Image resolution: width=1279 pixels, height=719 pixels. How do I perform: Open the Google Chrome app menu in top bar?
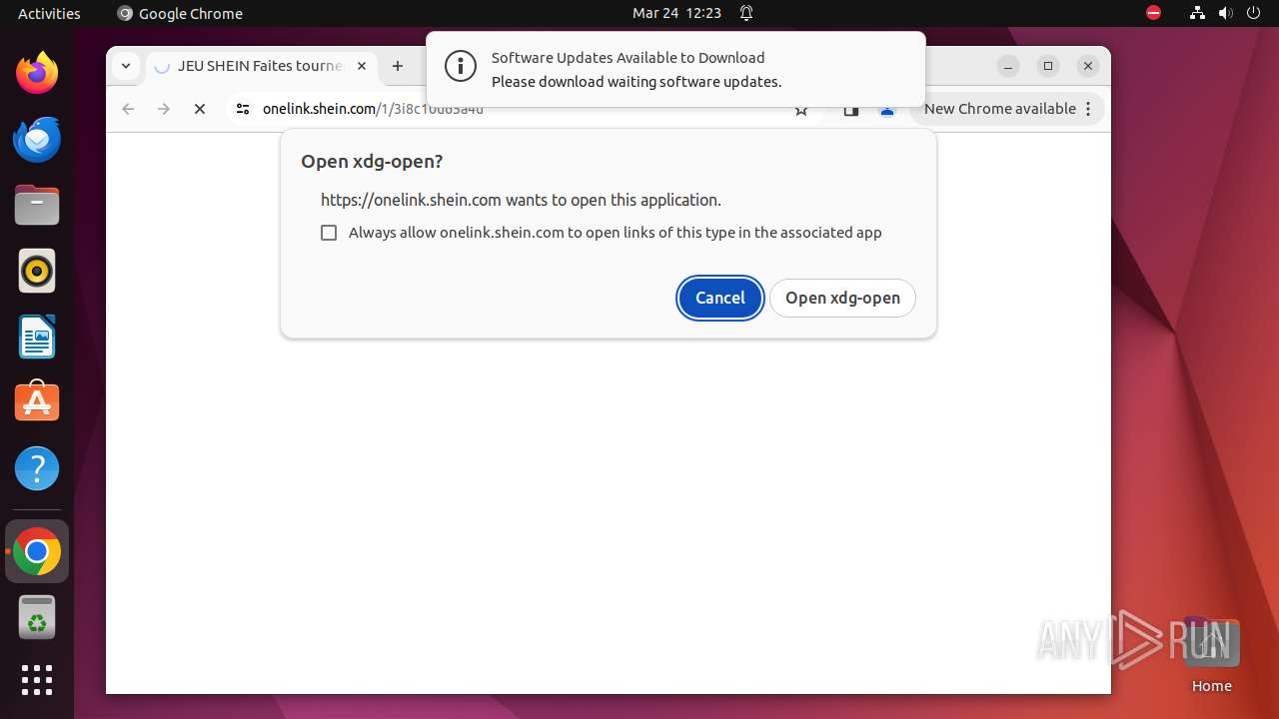pyautogui.click(x=180, y=13)
